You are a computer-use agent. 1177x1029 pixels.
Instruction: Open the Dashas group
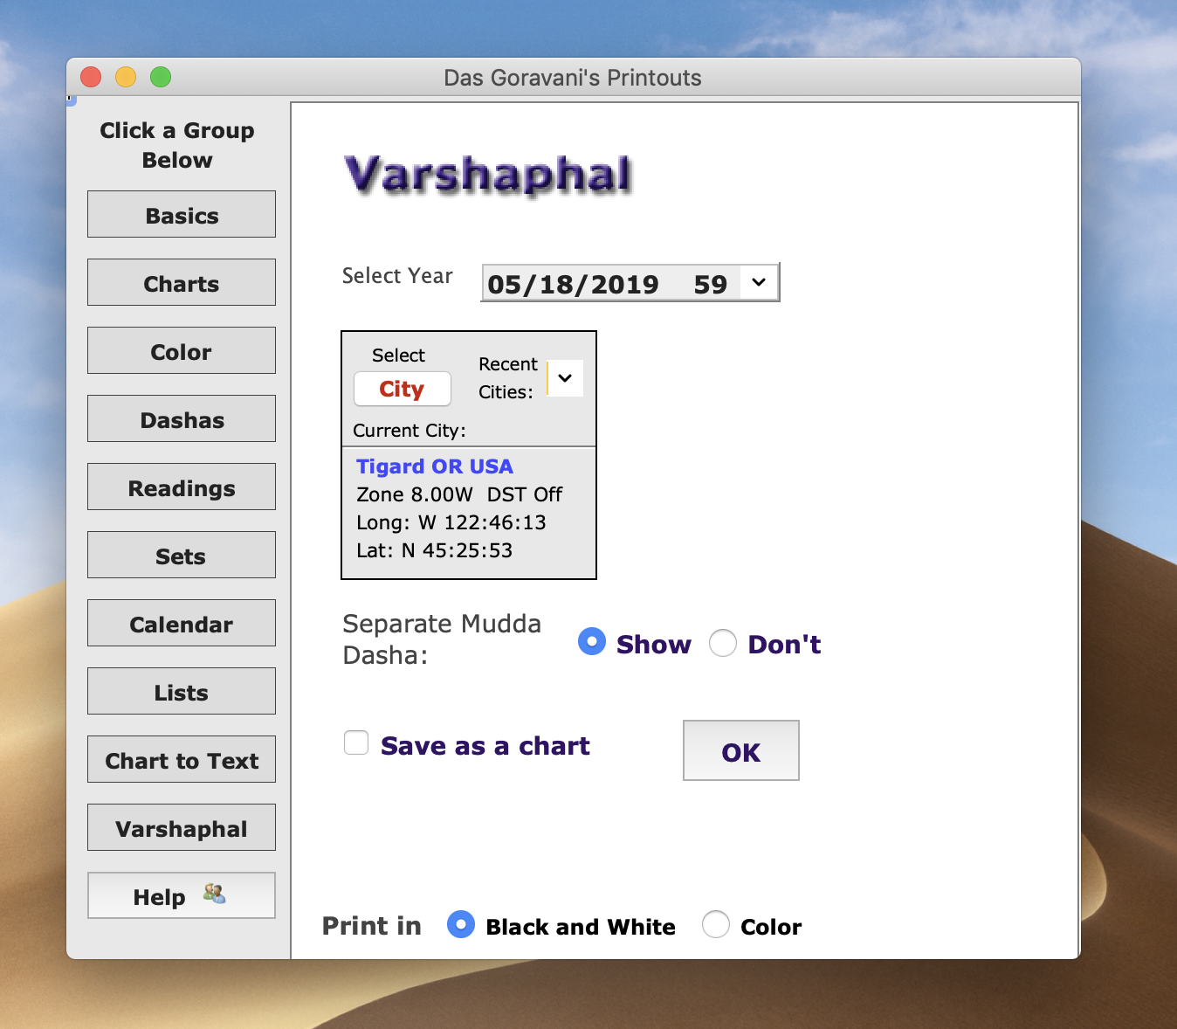point(181,419)
